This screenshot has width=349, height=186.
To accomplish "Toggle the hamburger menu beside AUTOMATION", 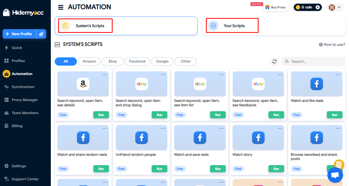I will pos(61,7).
